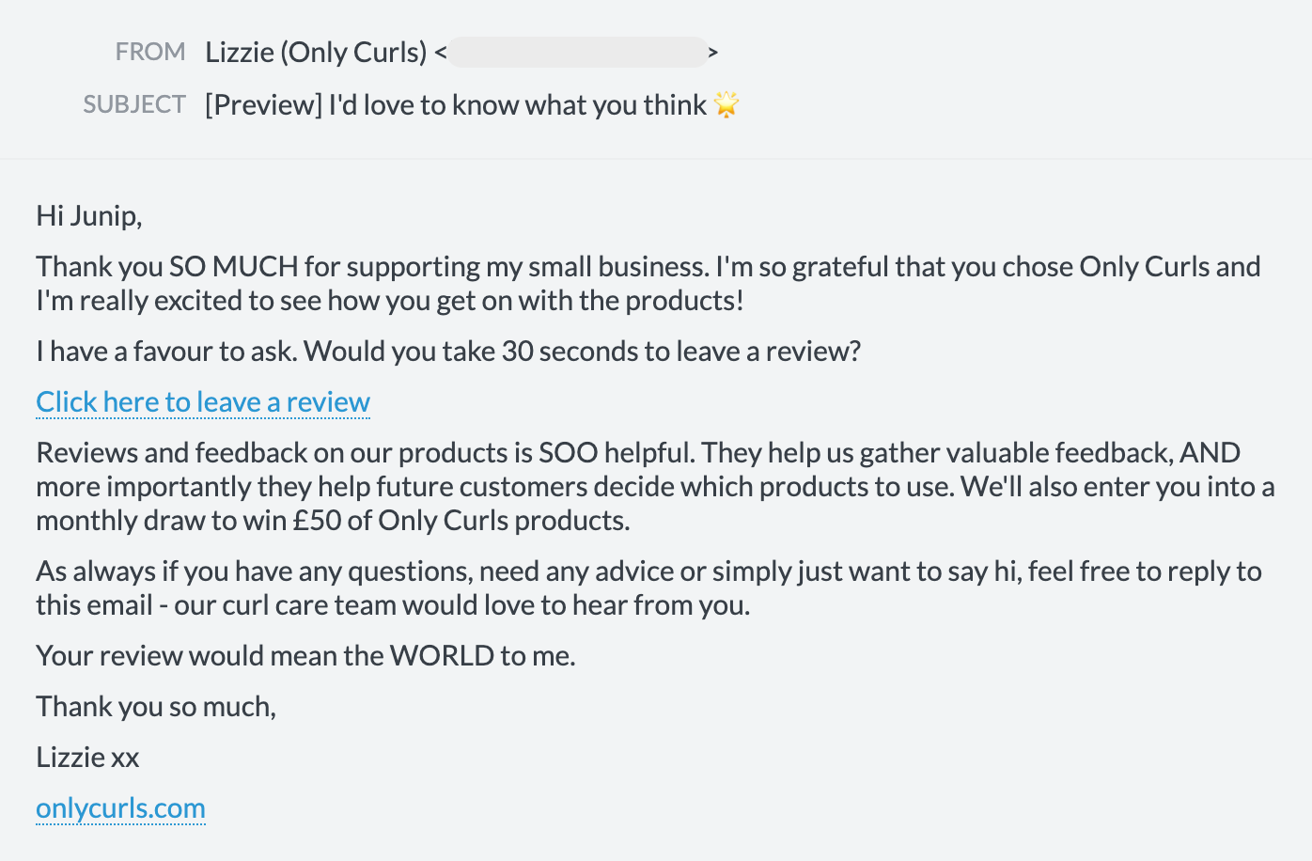Open the 'Click here to leave a review' link
The height and width of the screenshot is (861, 1312).
[203, 402]
